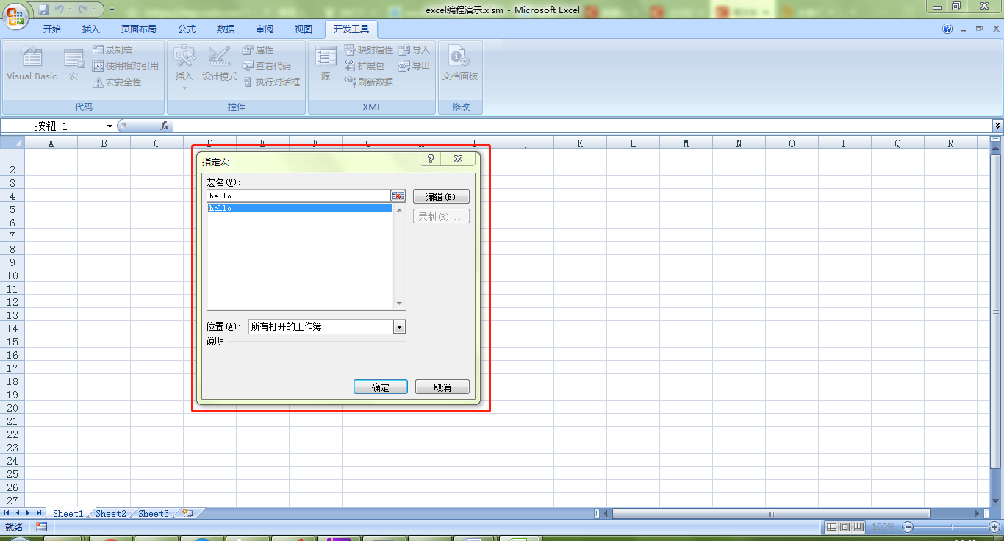The image size is (1004, 541).
Task: Open 文档面板 document panel
Action: (x=460, y=62)
